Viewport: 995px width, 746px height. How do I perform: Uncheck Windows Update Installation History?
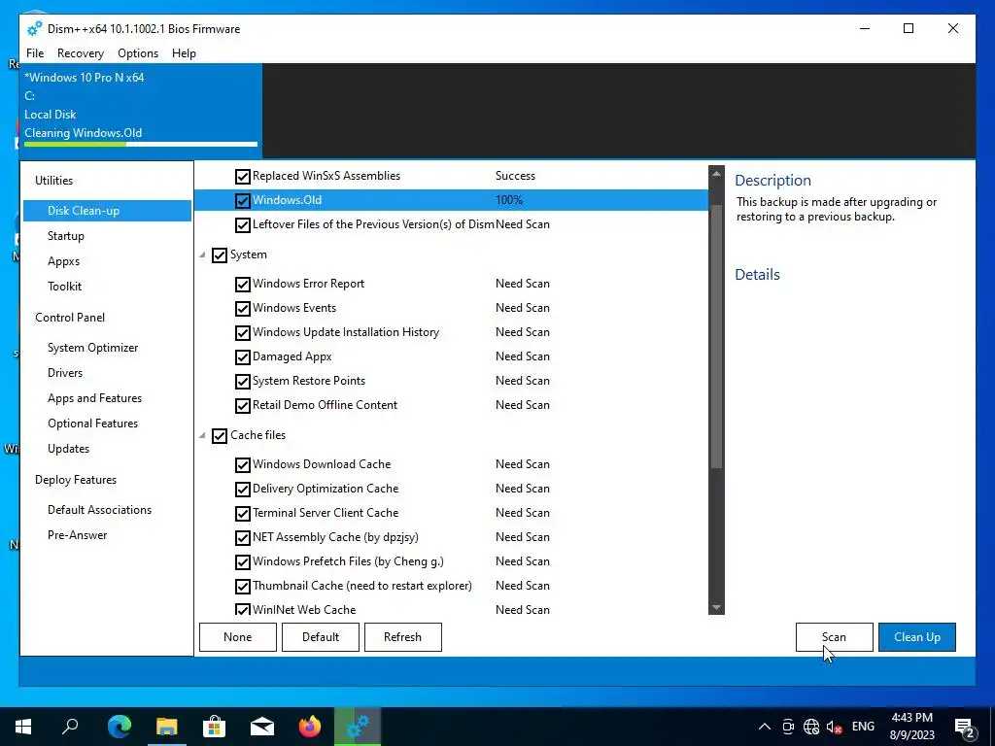coord(242,332)
